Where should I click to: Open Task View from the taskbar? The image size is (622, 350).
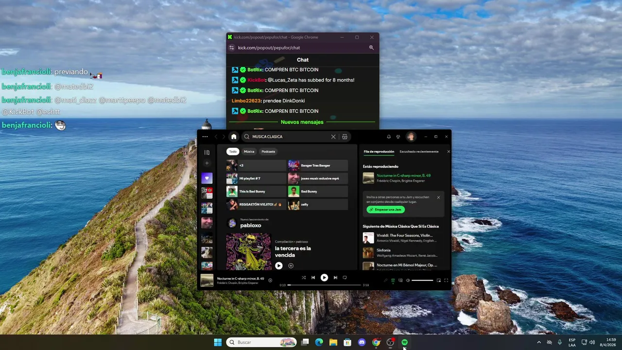pos(305,342)
